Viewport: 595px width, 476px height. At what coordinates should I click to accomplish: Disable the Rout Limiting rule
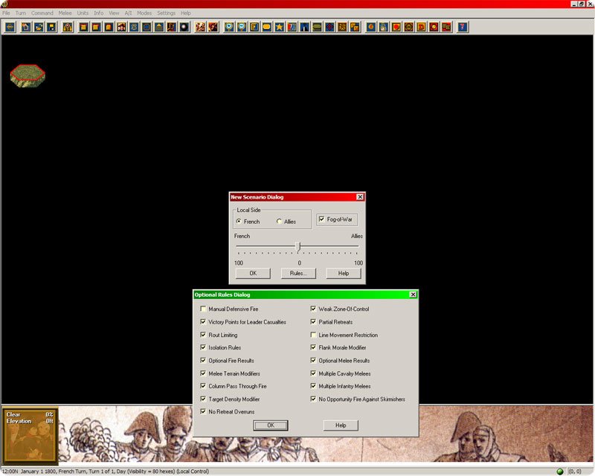(x=203, y=335)
